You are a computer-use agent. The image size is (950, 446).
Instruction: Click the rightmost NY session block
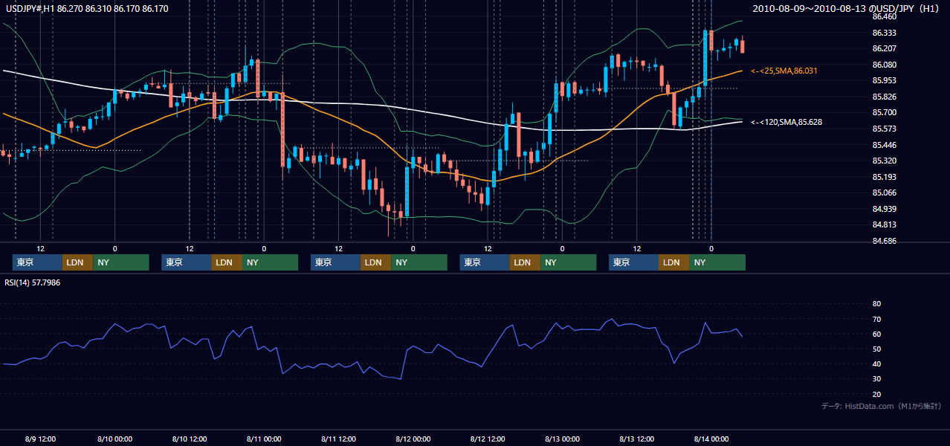tap(717, 262)
